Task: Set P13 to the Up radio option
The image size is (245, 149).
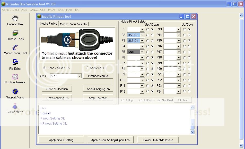Action: 184,29
